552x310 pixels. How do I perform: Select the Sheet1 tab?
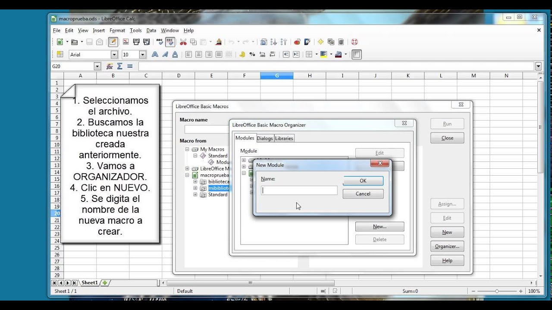(90, 283)
